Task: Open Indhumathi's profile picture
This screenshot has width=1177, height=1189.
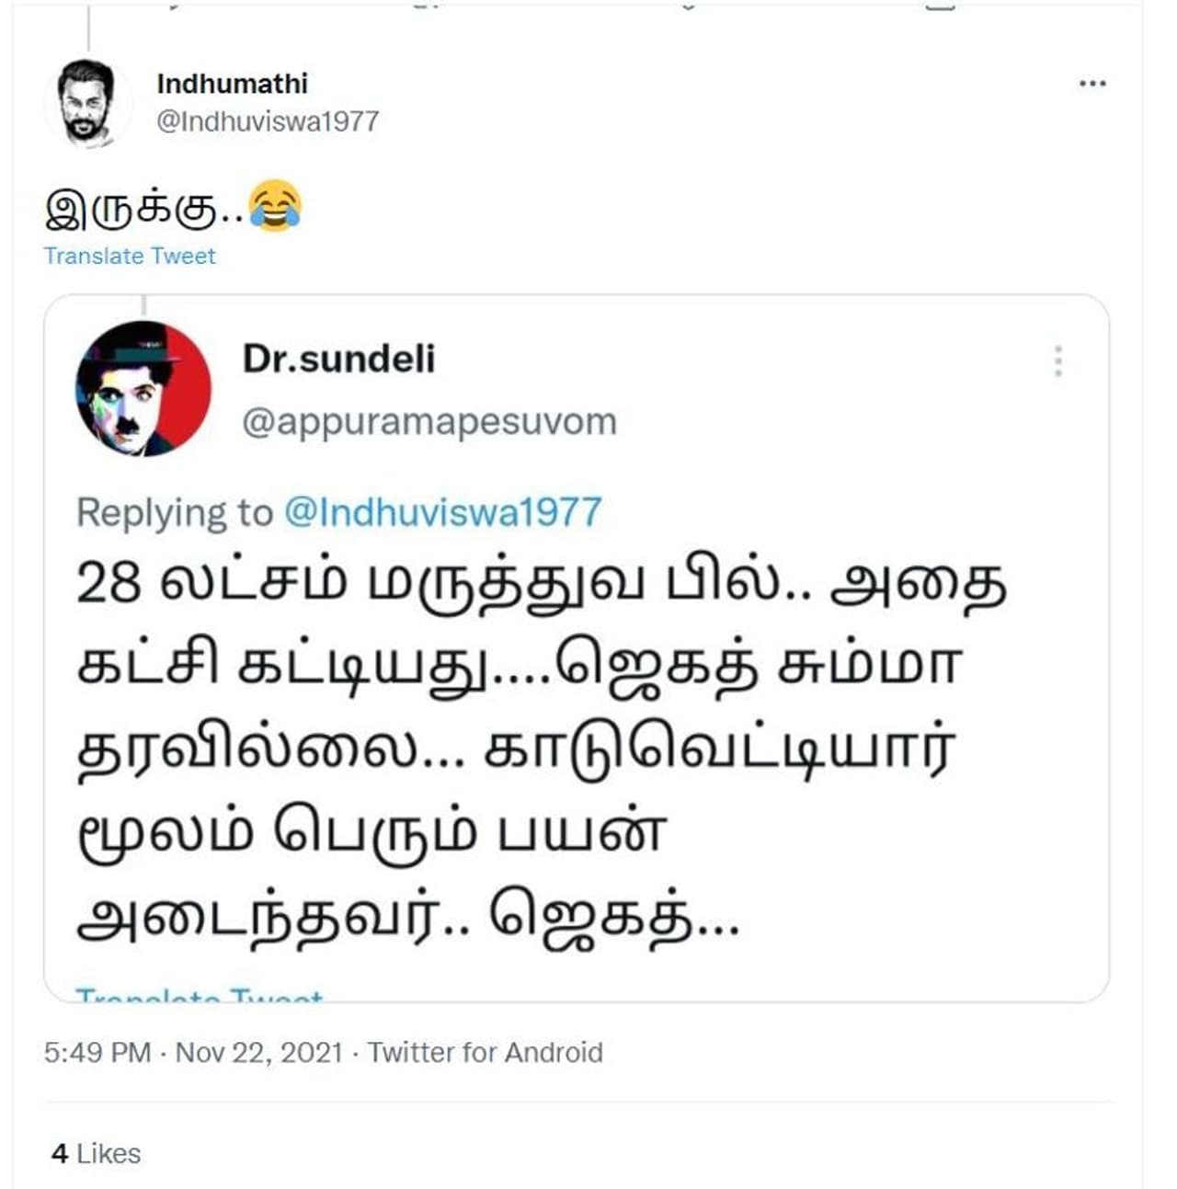Action: 88,102
